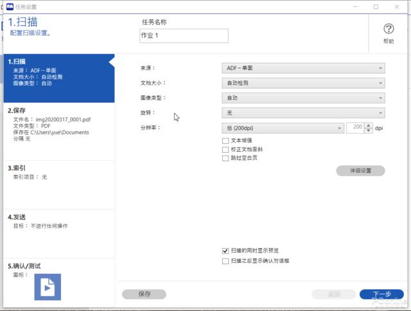Check the 跳过空白页 option
The image size is (411, 311).
225,157
